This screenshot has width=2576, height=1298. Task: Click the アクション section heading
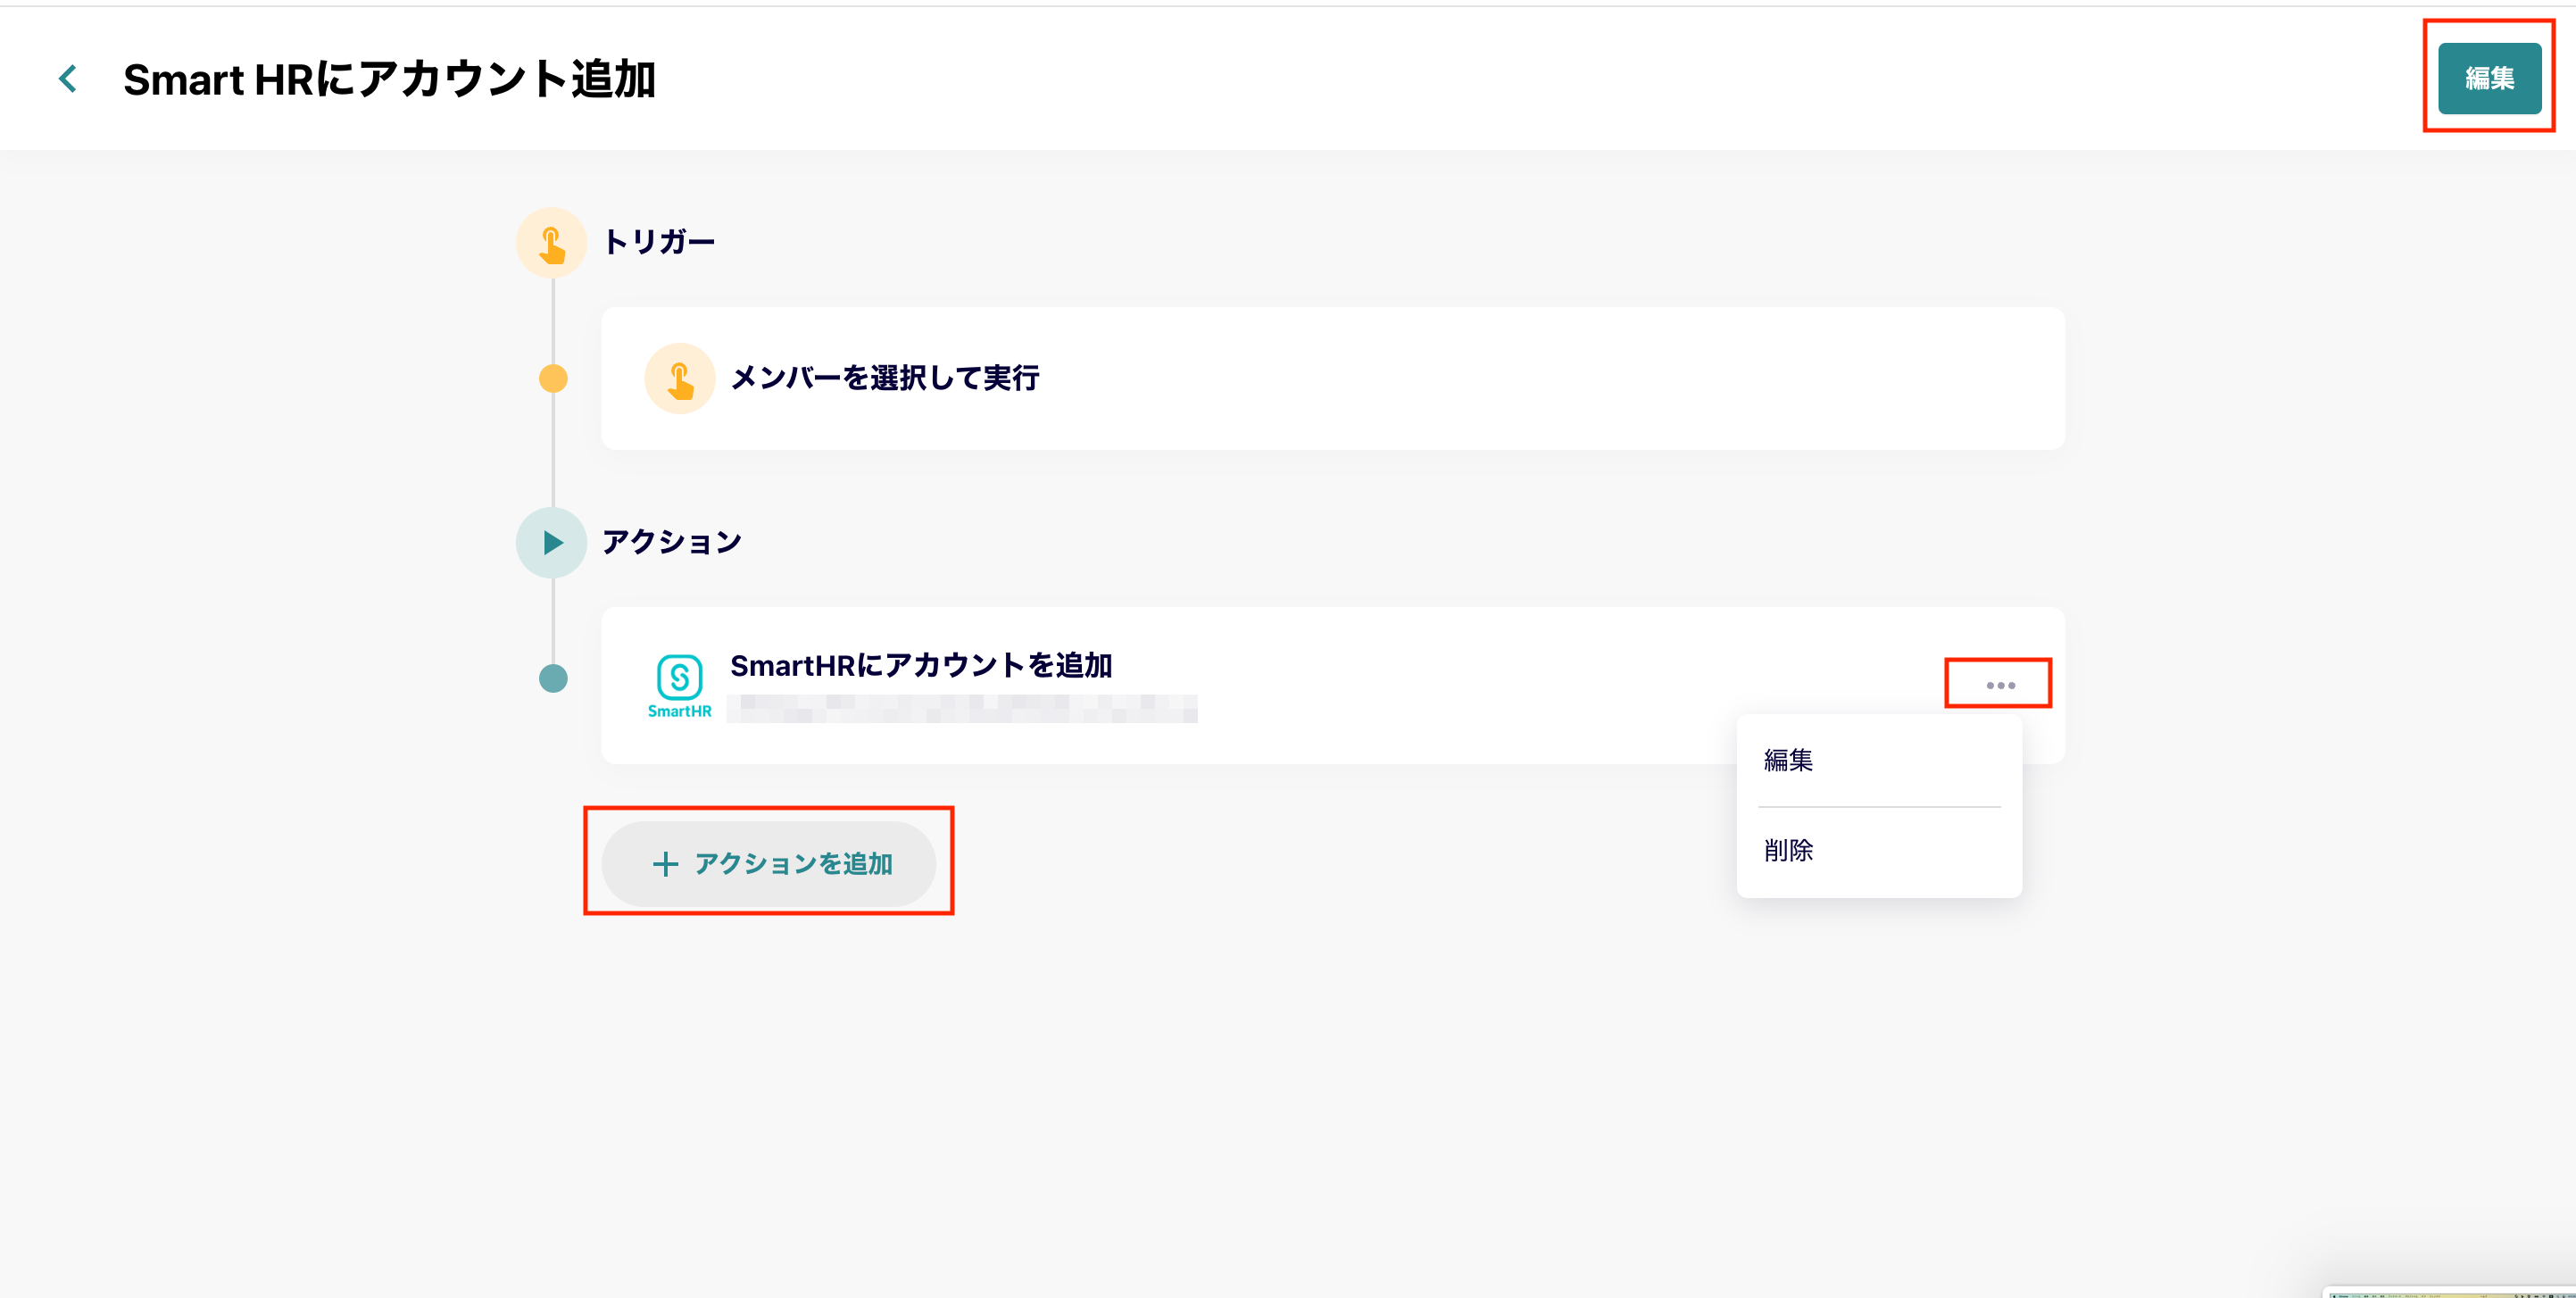[x=672, y=542]
